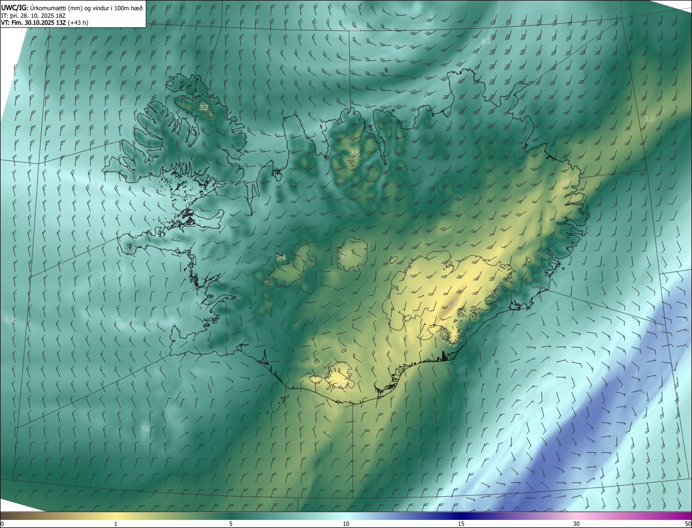The height and width of the screenshot is (528, 692).
Task: Click the title 'Úrkomumætti (mm) og vindur í 100m hæð'
Action: click(86, 8)
